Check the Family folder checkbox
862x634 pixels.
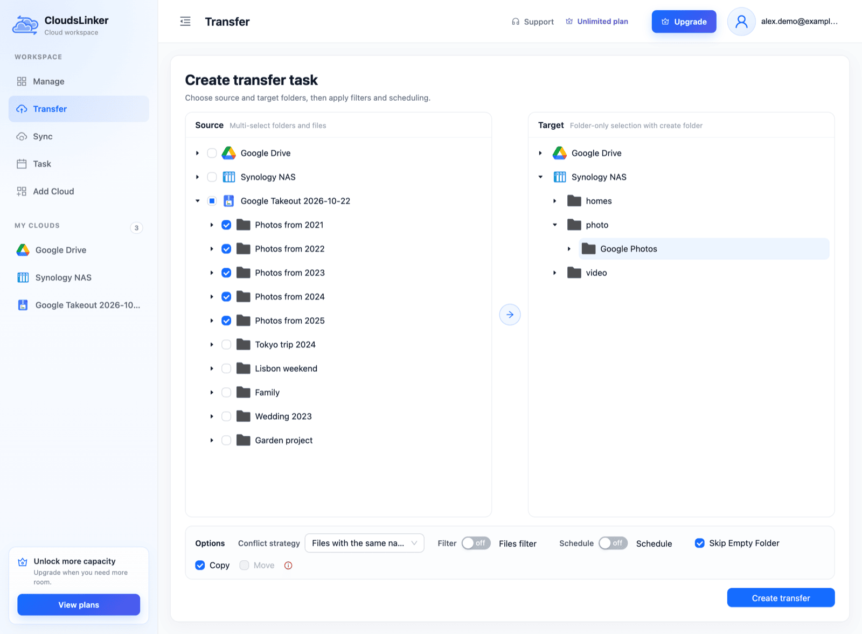pos(226,393)
